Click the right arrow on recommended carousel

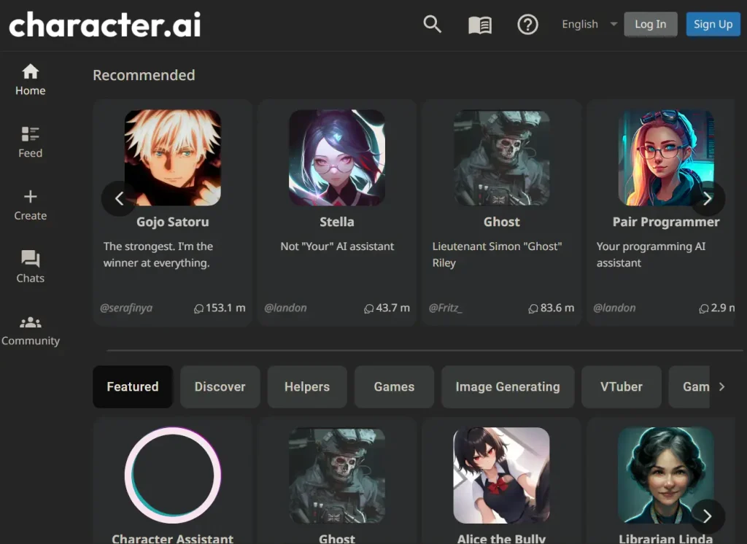click(x=707, y=198)
